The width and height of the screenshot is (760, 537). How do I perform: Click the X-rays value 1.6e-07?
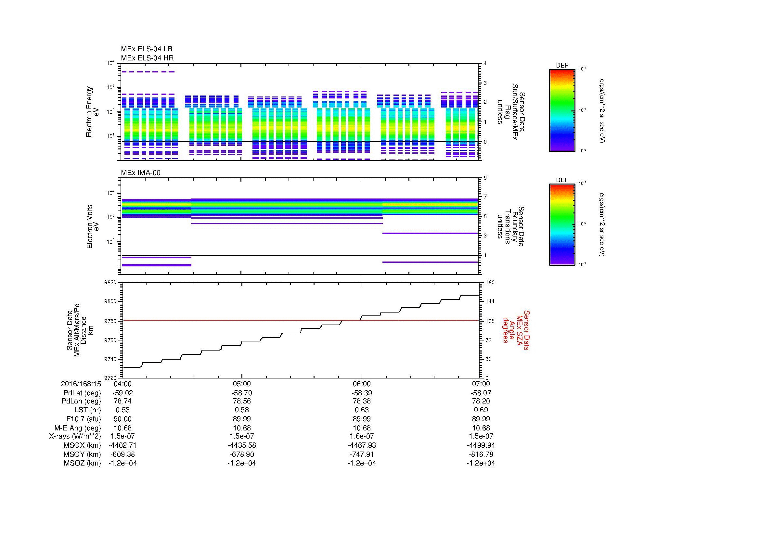(362, 436)
